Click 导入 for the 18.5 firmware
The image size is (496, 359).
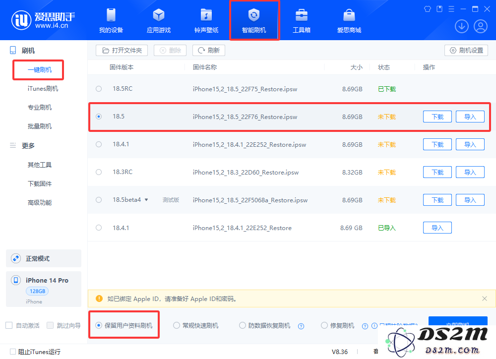470,117
